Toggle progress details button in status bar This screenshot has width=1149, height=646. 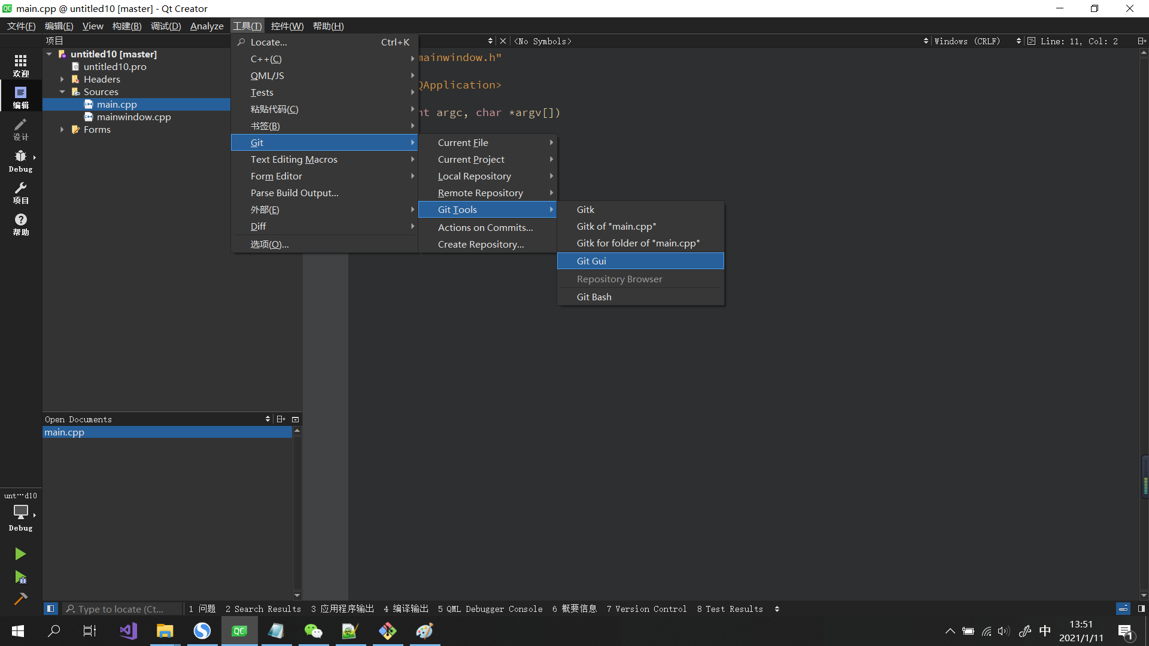click(x=1123, y=609)
